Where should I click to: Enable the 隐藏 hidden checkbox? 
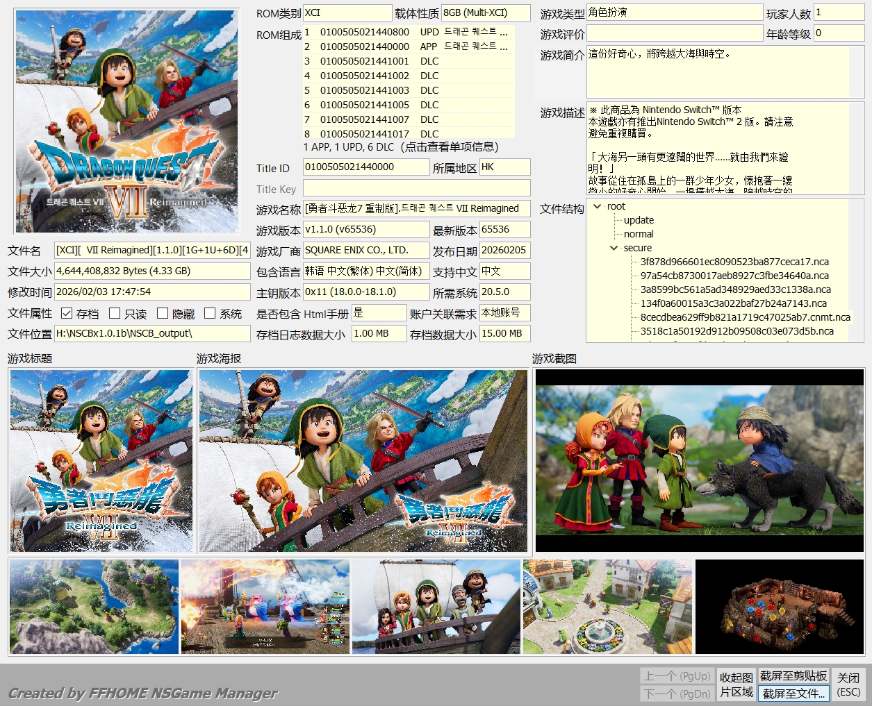163,314
